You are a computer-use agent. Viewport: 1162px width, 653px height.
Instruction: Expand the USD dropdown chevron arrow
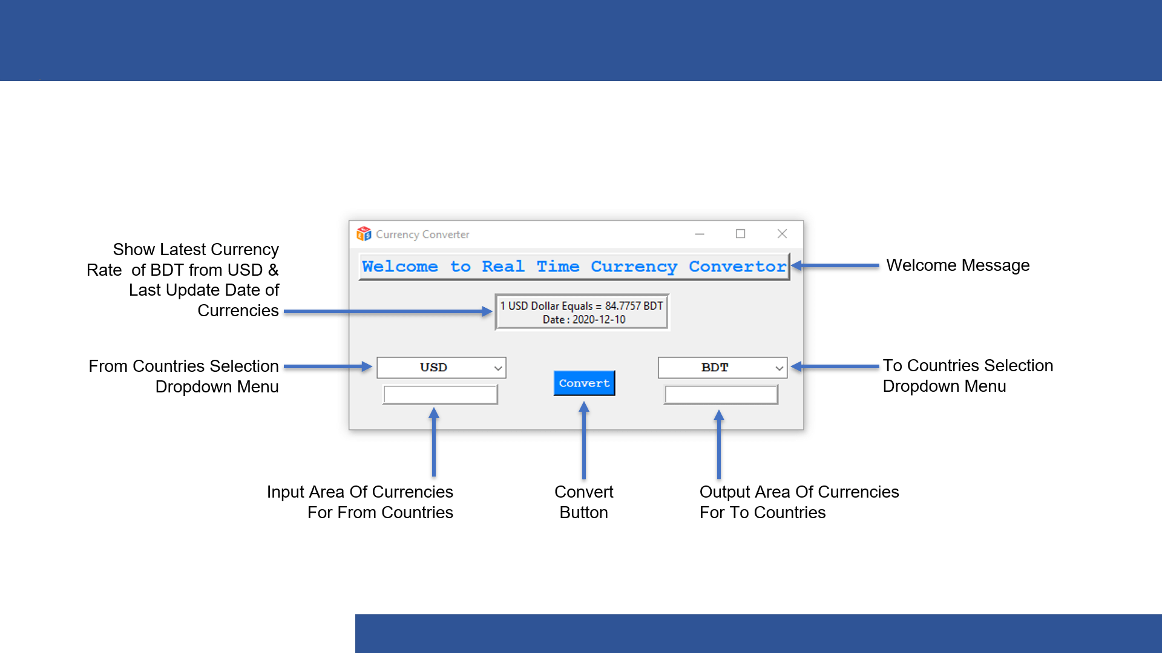[497, 368]
